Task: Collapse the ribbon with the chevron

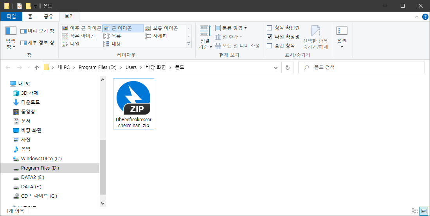Action: (417, 17)
